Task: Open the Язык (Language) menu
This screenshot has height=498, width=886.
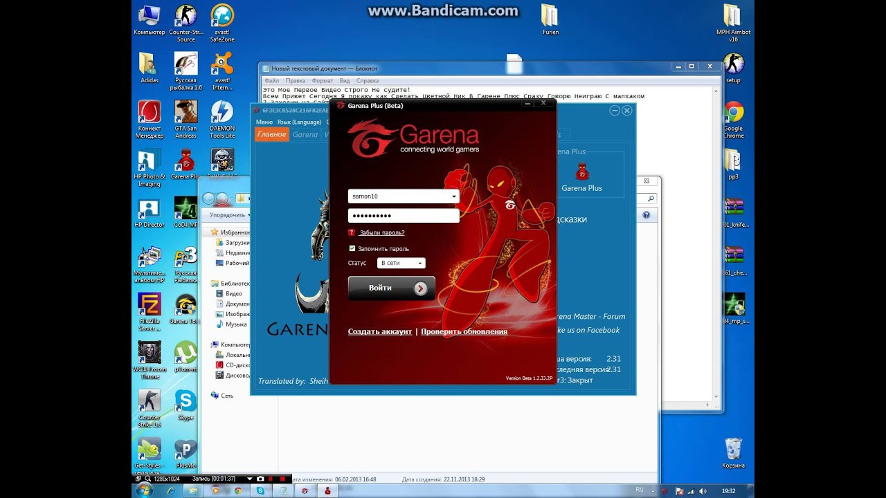Action: [x=299, y=122]
